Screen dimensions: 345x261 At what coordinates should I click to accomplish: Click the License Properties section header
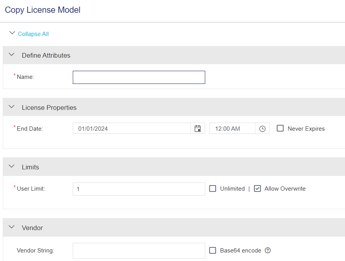[x=174, y=107]
